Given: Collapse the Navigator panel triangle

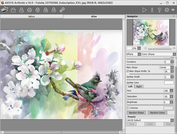Looking at the screenshot, I should click(x=174, y=16).
